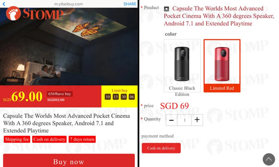Click the Cash on delivery tag under title
Image resolution: width=279 pixels, height=167 pixels.
pos(49,139)
